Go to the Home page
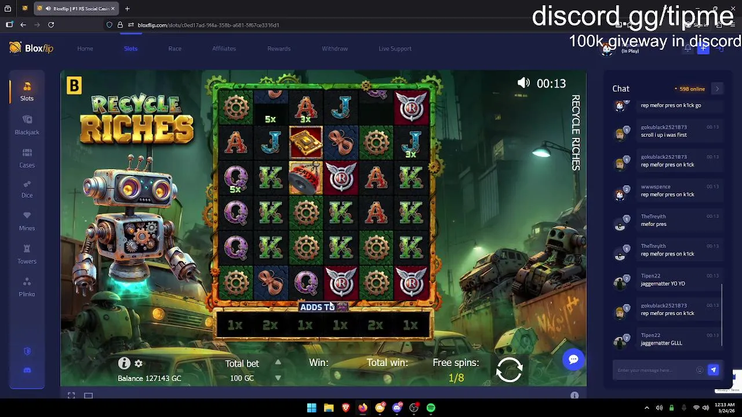 (x=85, y=49)
